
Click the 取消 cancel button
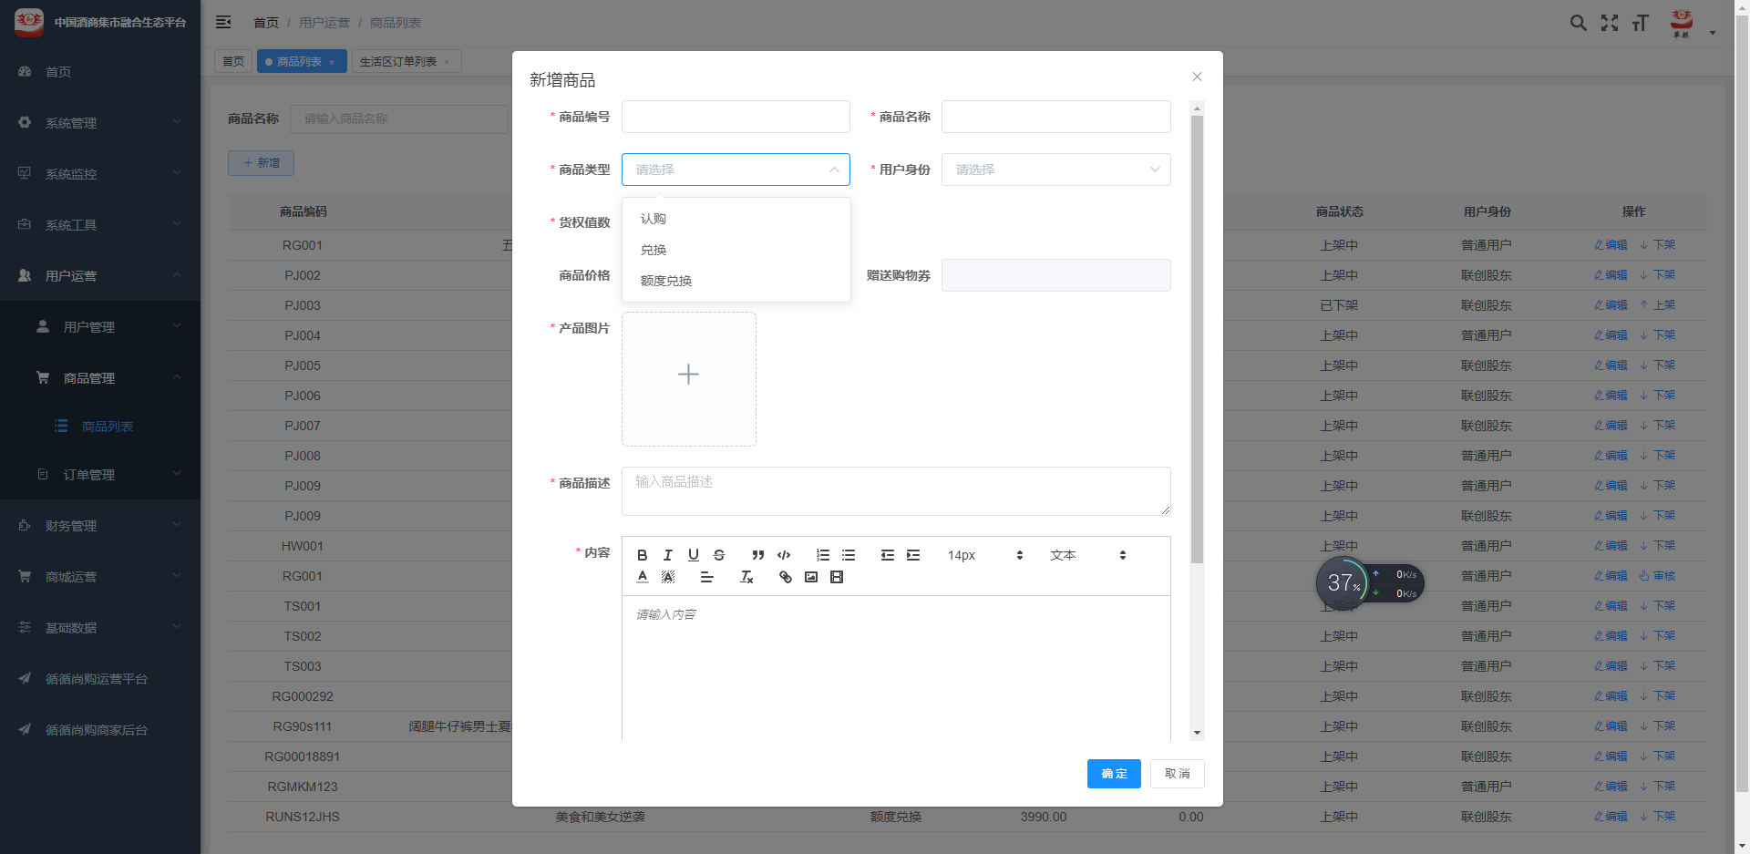coord(1177,774)
